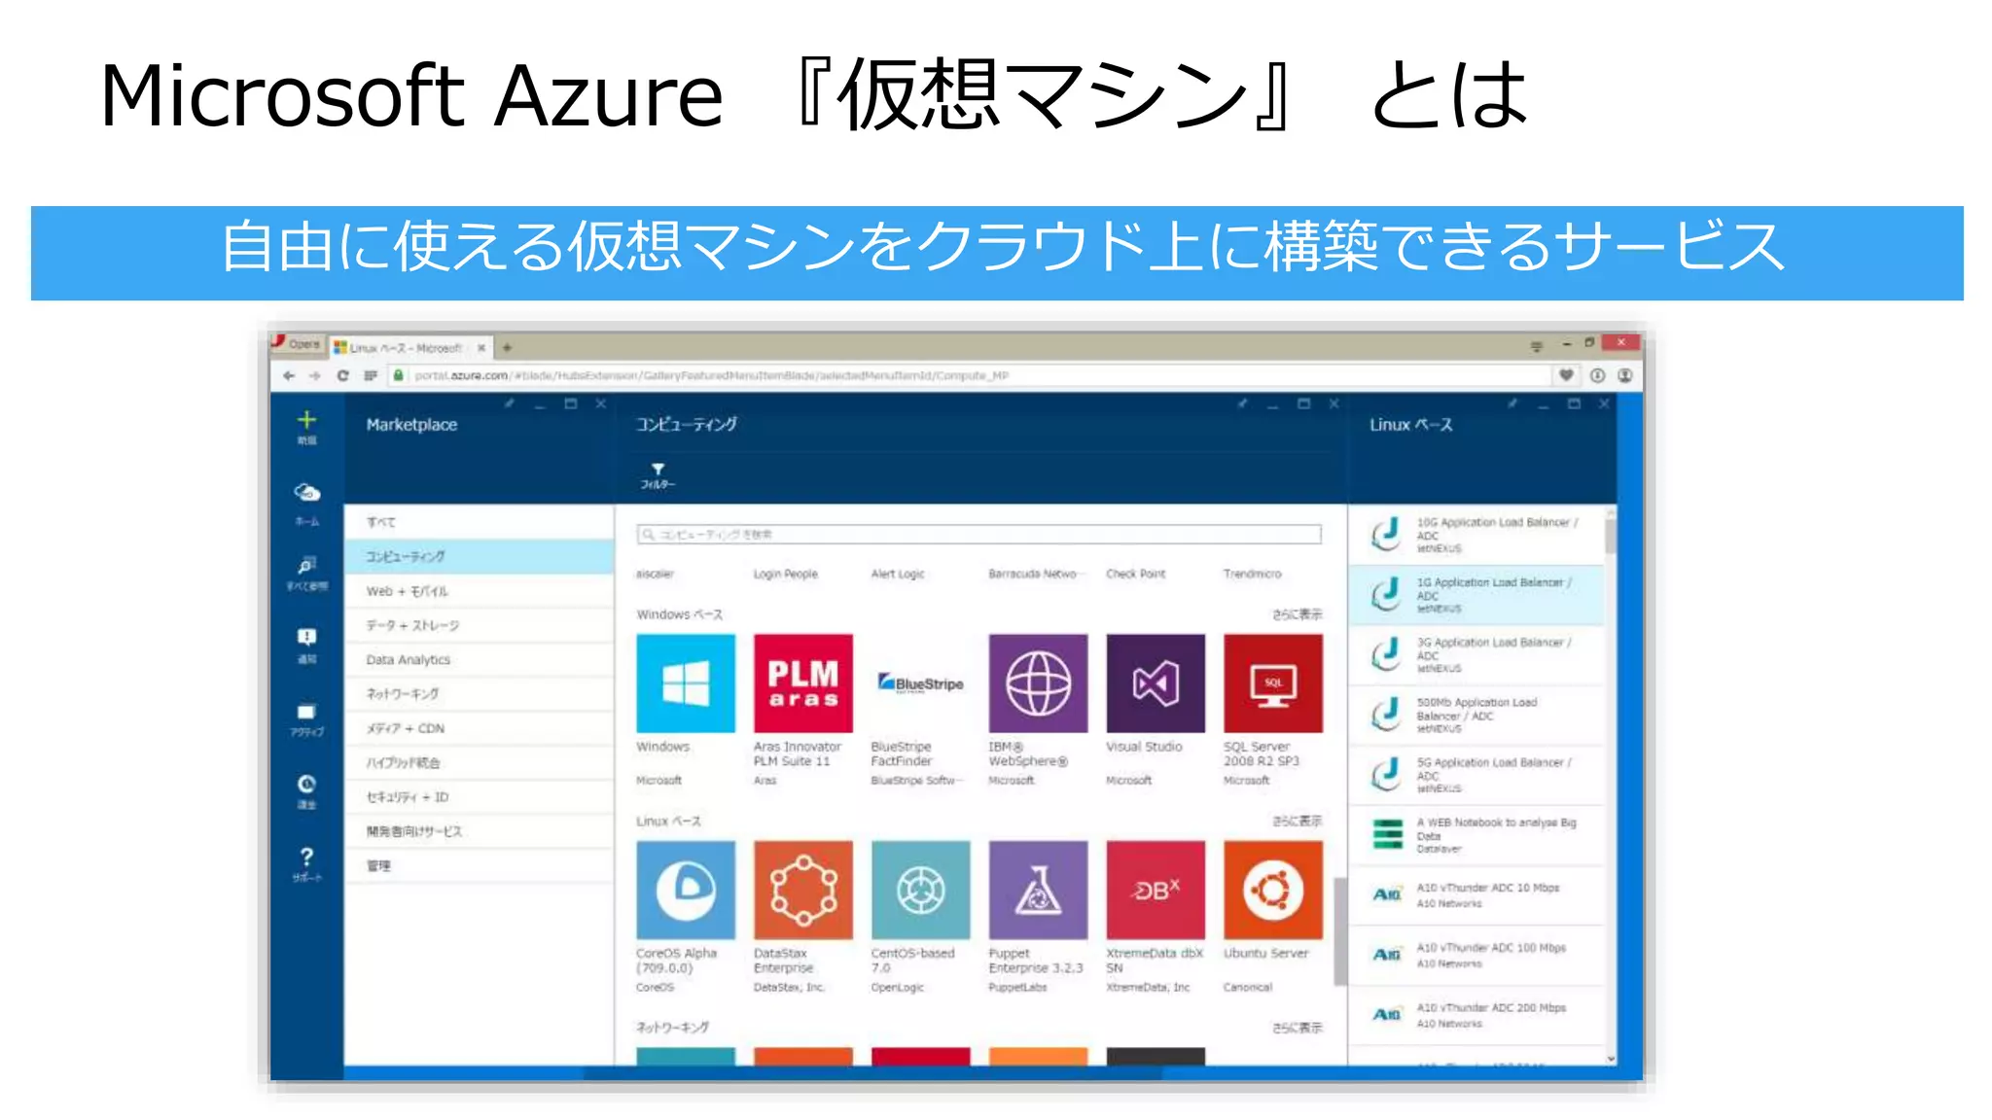Click the bottom horizontal portal scrollbar
The width and height of the screenshot is (1992, 1120).
click(872, 1073)
